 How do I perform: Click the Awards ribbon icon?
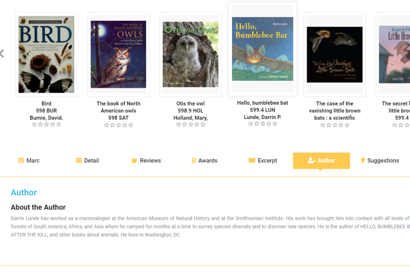click(x=193, y=161)
